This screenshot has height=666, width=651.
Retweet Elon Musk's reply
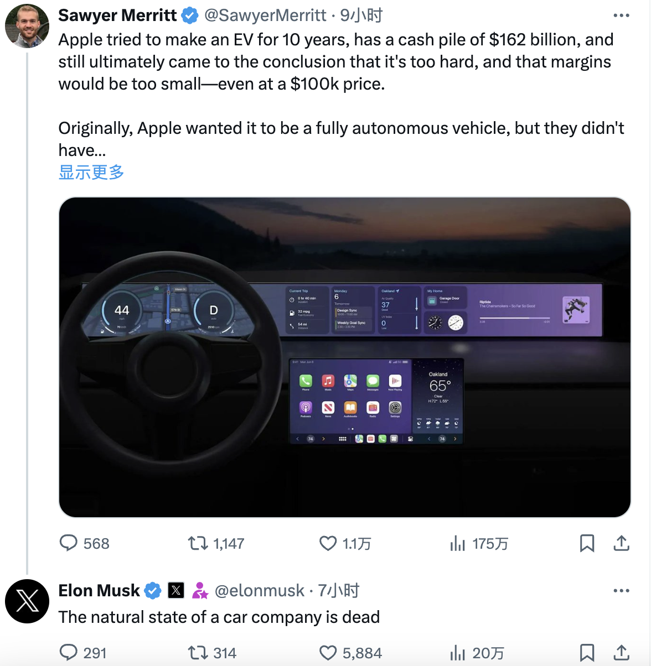click(x=198, y=653)
